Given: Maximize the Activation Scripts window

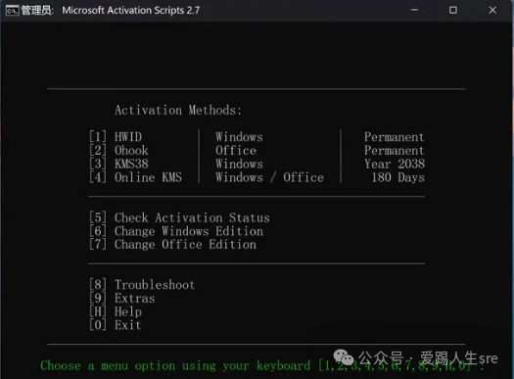Looking at the screenshot, I should click(453, 10).
